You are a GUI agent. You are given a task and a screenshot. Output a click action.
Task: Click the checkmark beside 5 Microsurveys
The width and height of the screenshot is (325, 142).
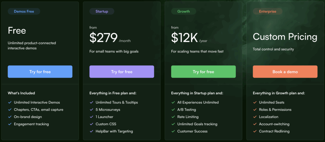click(x=91, y=110)
